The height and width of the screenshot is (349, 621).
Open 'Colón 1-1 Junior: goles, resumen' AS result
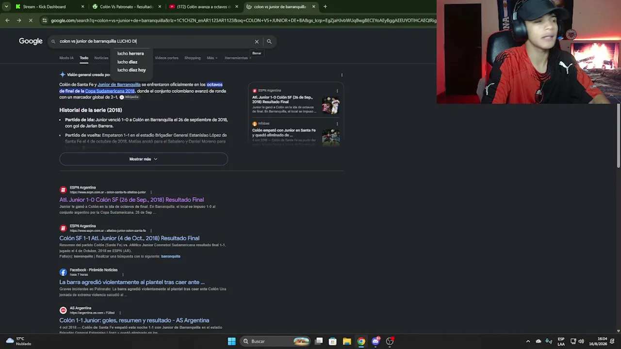coord(134,320)
